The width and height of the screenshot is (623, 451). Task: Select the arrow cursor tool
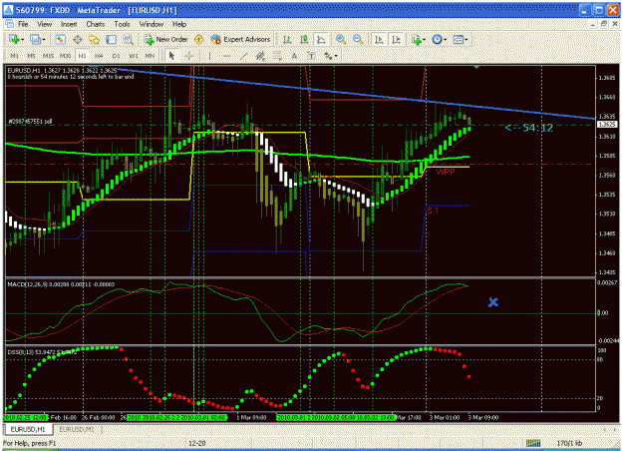171,56
